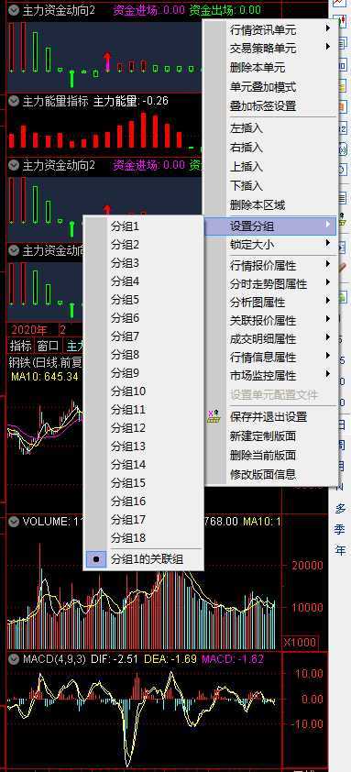Click the X1000 volume scale label
This screenshot has height=772, width=351.
(300, 643)
